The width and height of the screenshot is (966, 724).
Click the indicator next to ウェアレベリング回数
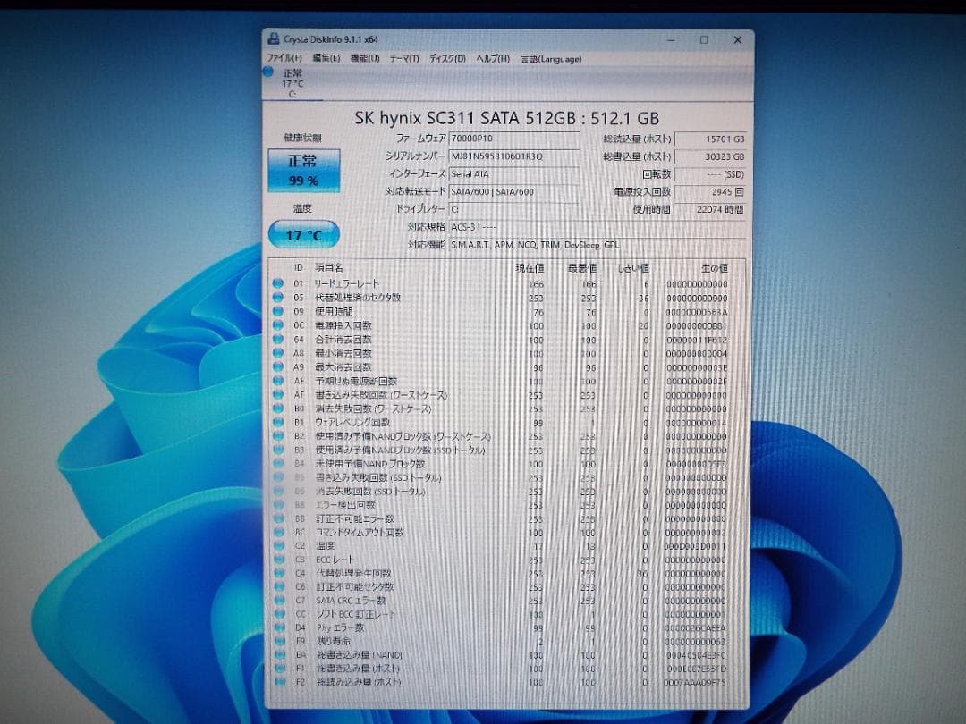point(277,422)
